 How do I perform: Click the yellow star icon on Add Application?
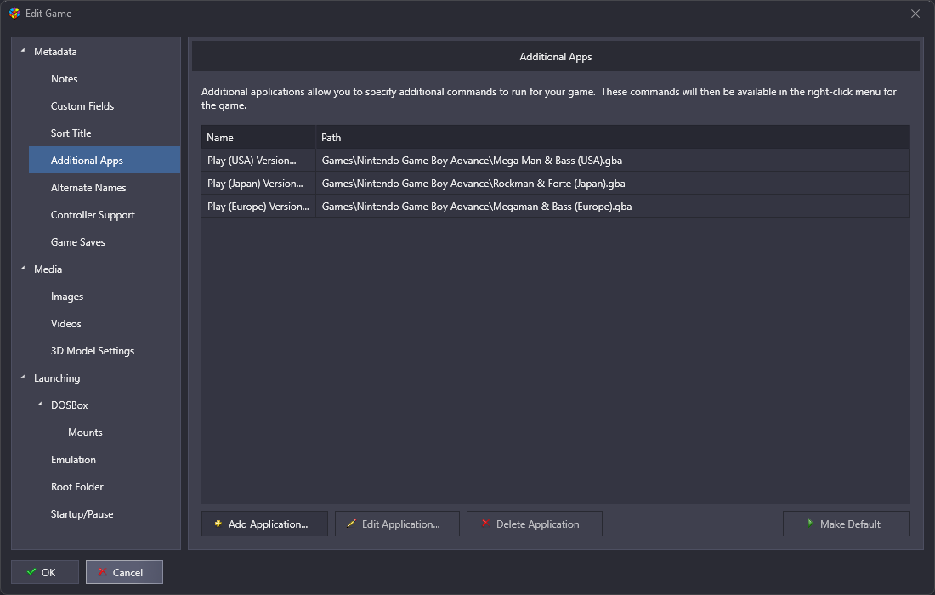click(218, 524)
